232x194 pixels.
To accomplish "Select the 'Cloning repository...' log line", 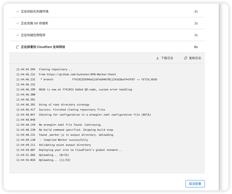I will [55, 69].
